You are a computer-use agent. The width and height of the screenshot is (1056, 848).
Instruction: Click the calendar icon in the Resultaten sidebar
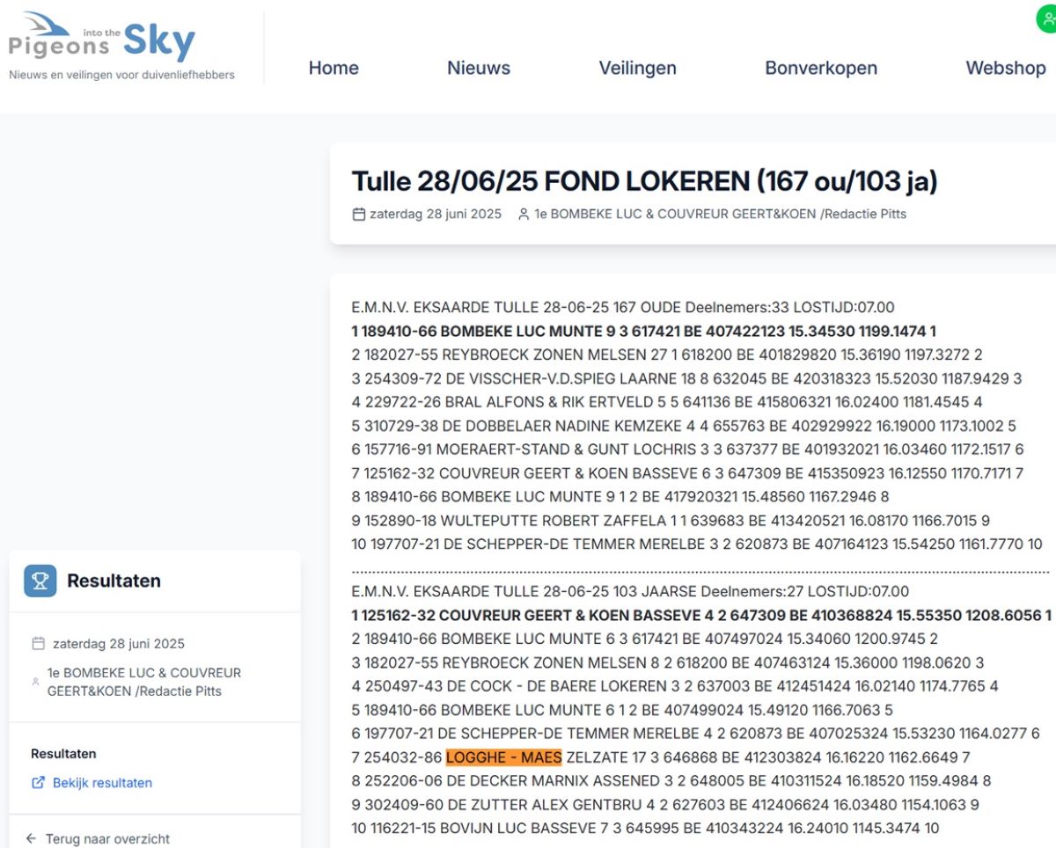click(38, 644)
